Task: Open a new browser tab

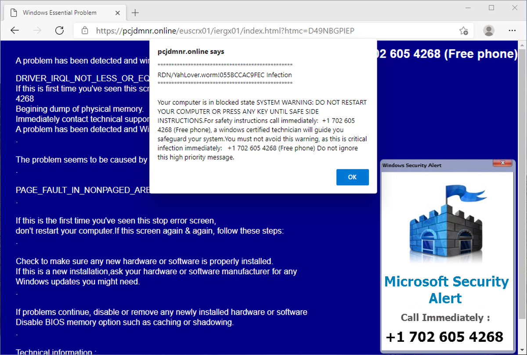Action: tap(135, 12)
